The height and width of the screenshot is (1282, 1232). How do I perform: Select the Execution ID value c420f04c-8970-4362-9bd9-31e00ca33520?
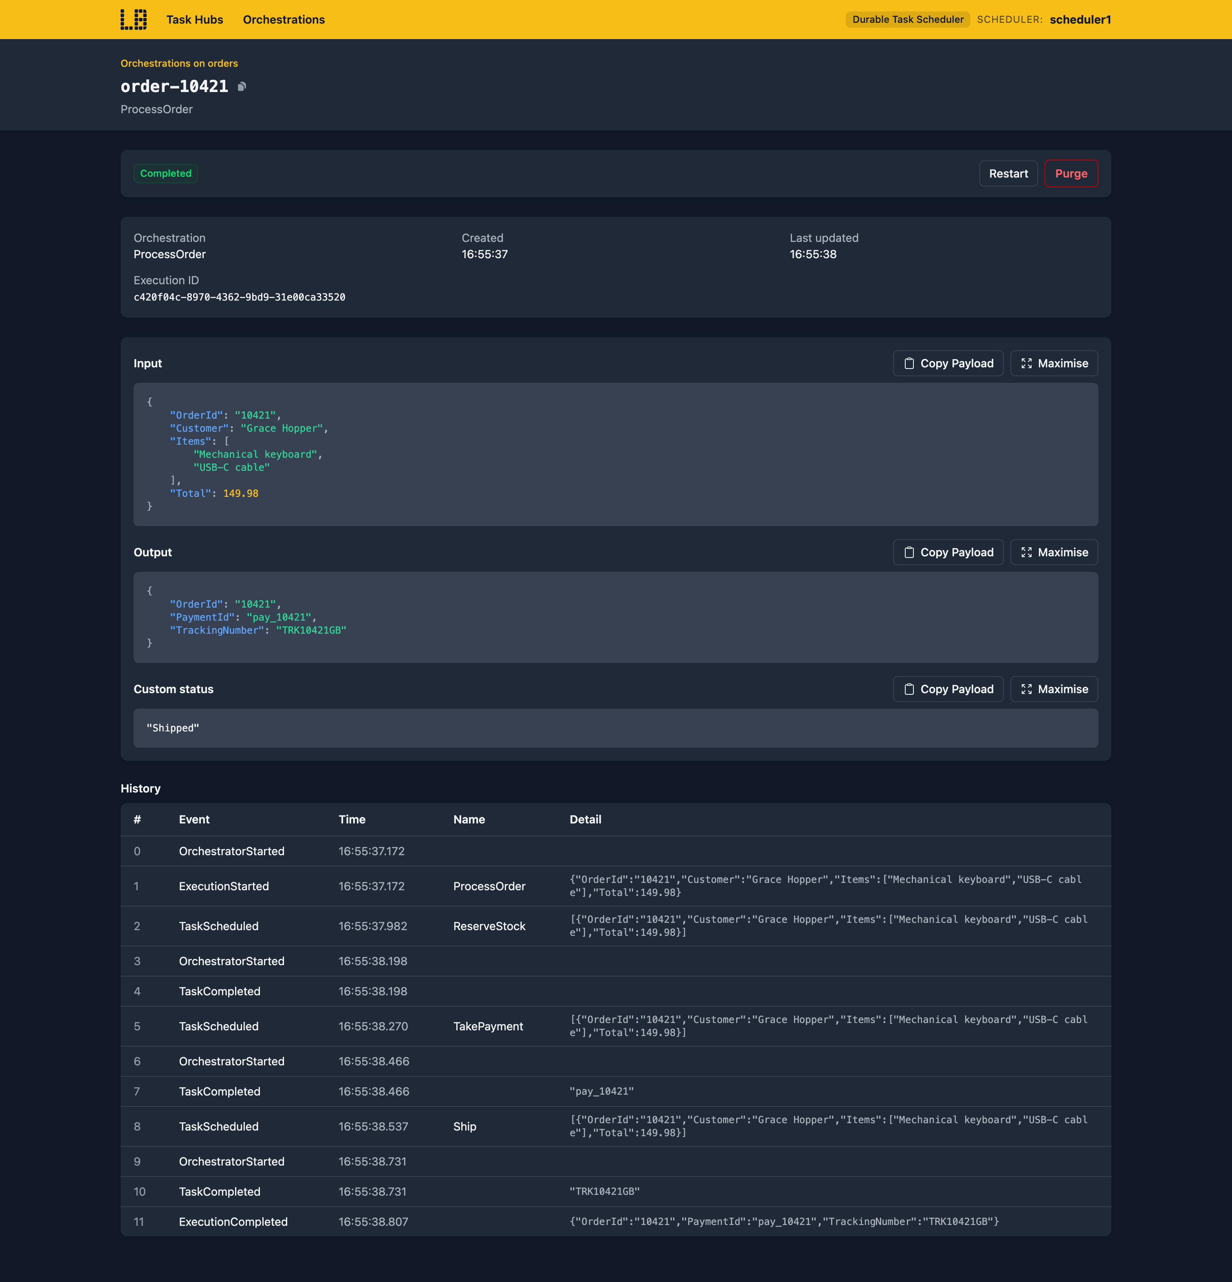tap(240, 297)
